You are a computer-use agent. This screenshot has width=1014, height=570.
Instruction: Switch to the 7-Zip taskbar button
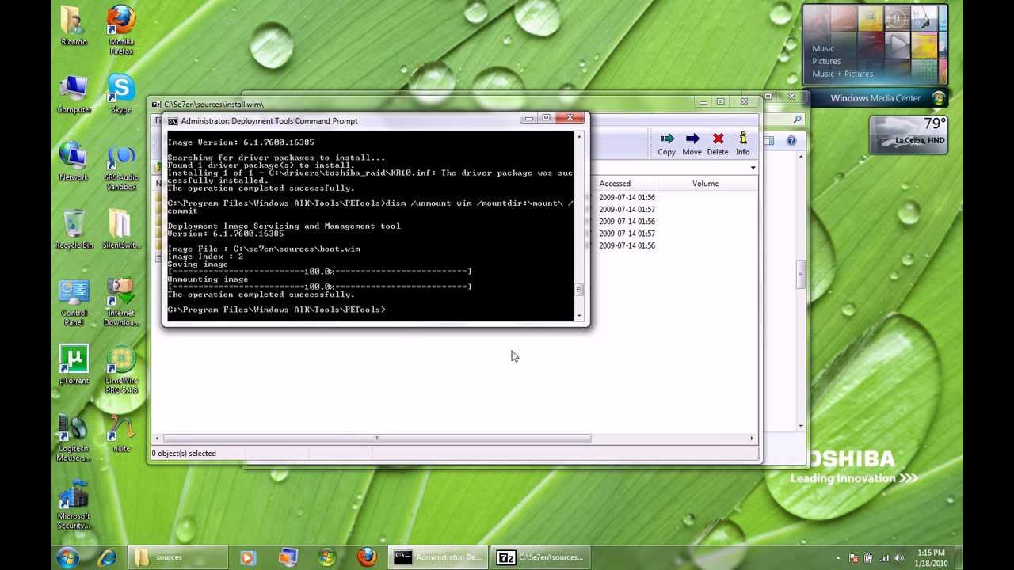tap(540, 557)
